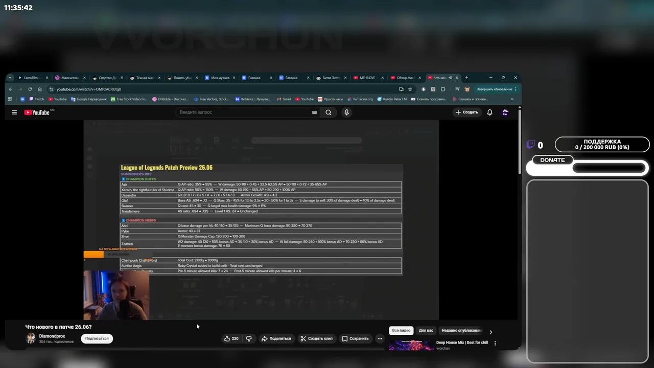Open Deep House Mix video thumbnail

pos(411,346)
